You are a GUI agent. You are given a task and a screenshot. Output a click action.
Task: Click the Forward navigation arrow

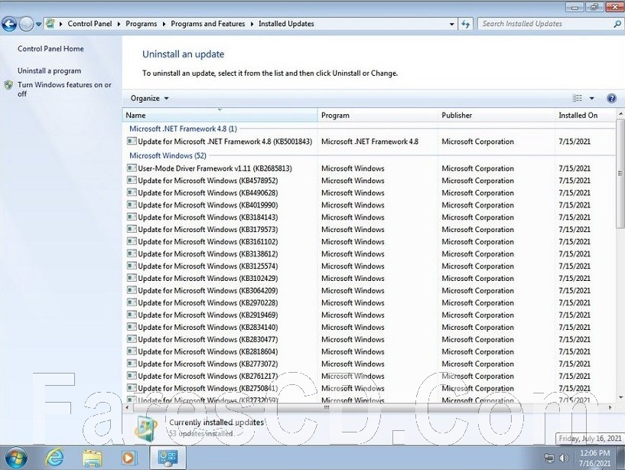click(26, 24)
